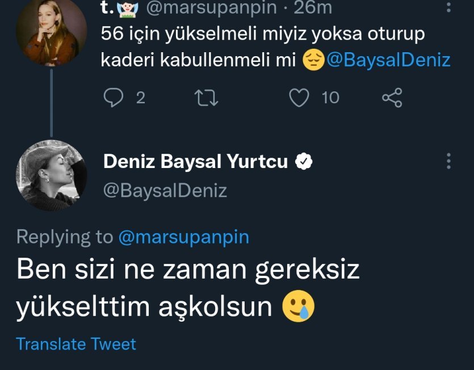Click the reply speech bubble icon
The width and height of the screenshot is (474, 370).
coord(114,98)
